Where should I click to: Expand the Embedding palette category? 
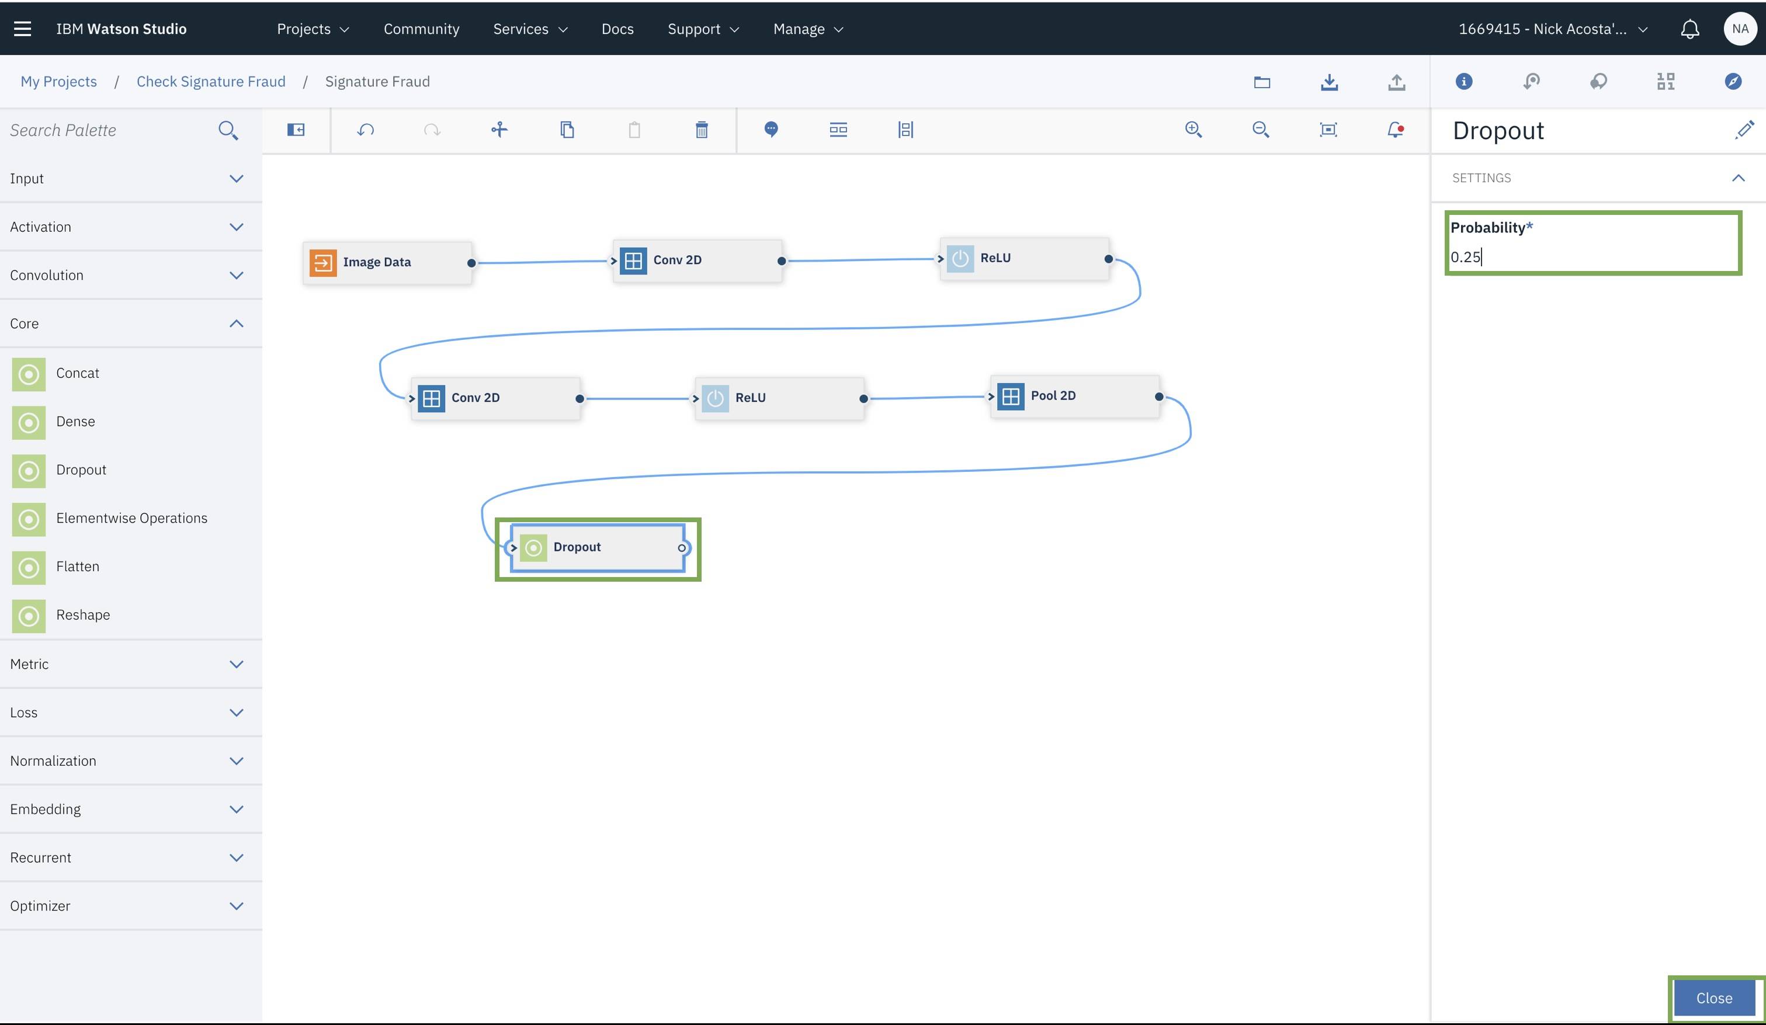click(x=131, y=809)
